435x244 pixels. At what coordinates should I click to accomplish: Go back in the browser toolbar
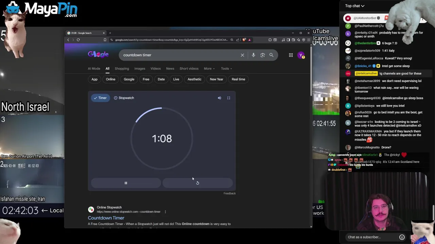(68, 40)
